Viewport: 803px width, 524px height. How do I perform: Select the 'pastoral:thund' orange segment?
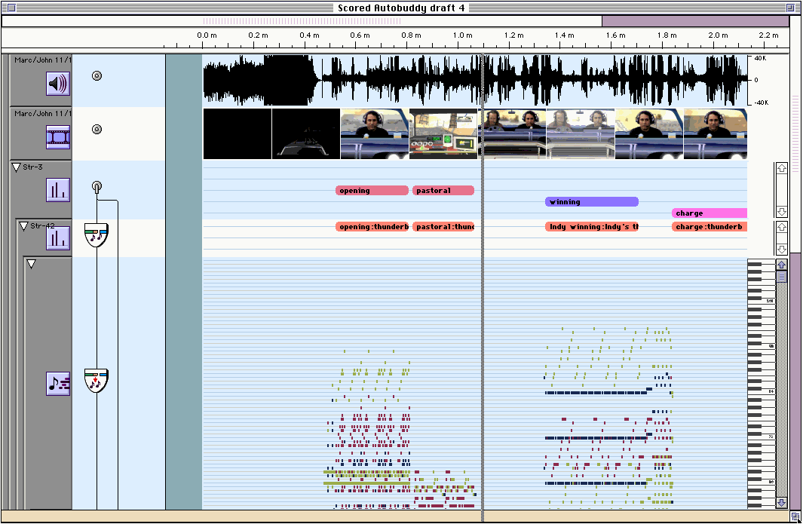point(443,226)
